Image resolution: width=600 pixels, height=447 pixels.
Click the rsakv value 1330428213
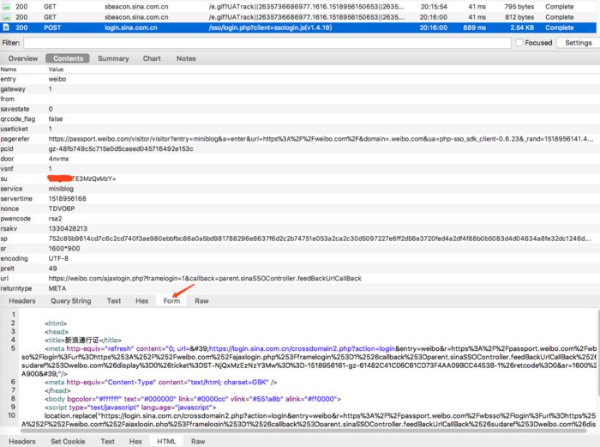click(x=68, y=228)
